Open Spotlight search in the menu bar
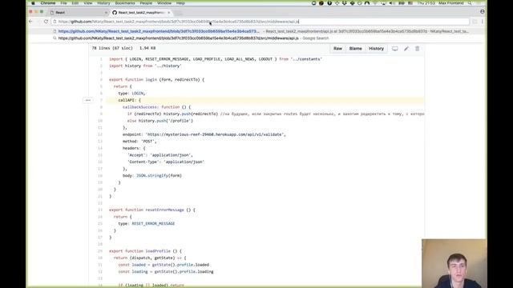 click(x=470, y=3)
